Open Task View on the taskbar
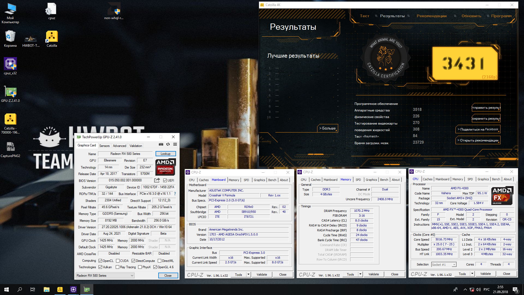This screenshot has height=295, width=524. point(33,290)
